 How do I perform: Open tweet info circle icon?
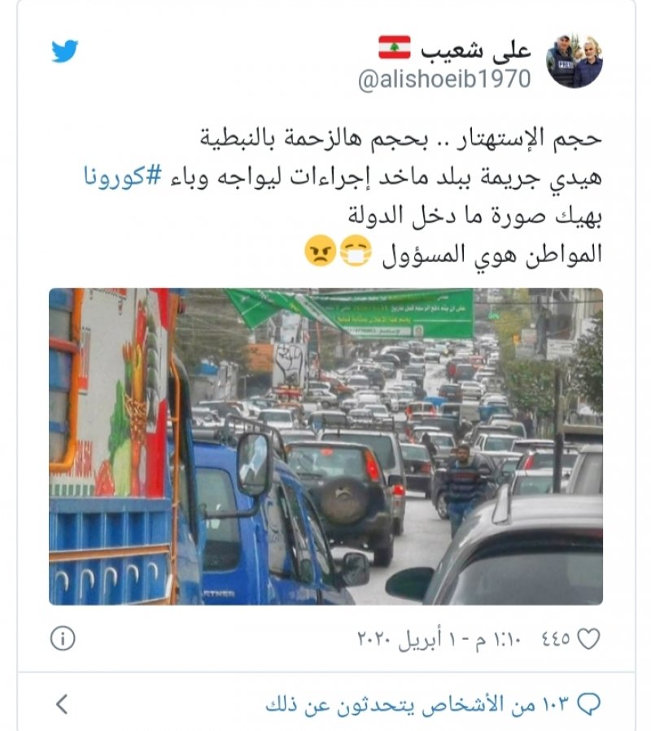point(63,638)
